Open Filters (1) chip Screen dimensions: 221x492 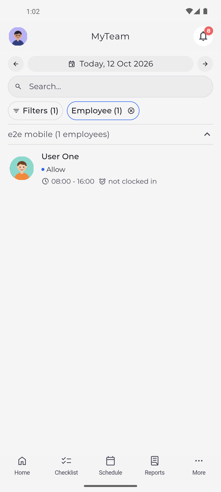[x=35, y=111]
